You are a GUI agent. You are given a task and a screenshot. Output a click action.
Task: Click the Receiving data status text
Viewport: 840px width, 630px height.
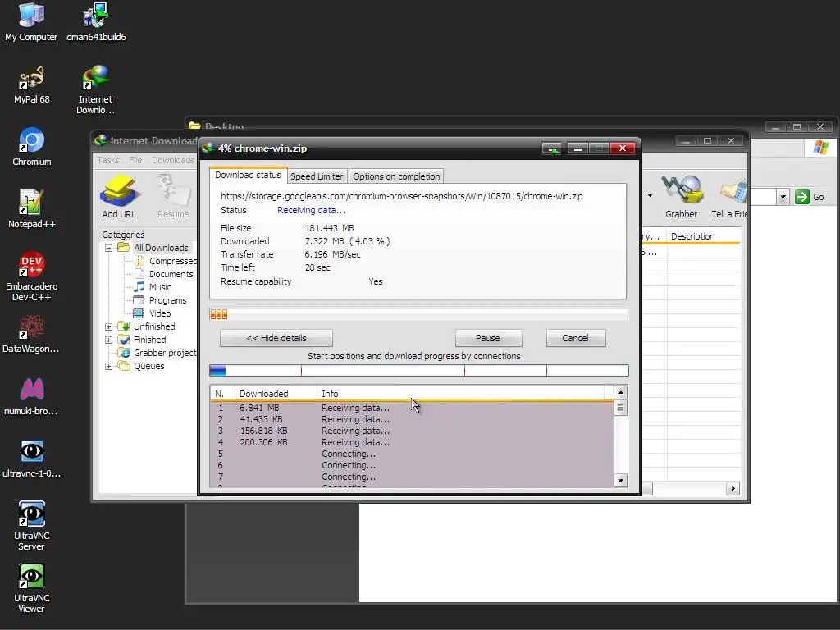pos(311,211)
